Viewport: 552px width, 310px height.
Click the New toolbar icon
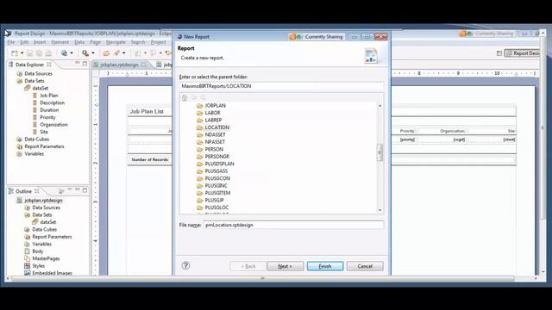pyautogui.click(x=15, y=53)
